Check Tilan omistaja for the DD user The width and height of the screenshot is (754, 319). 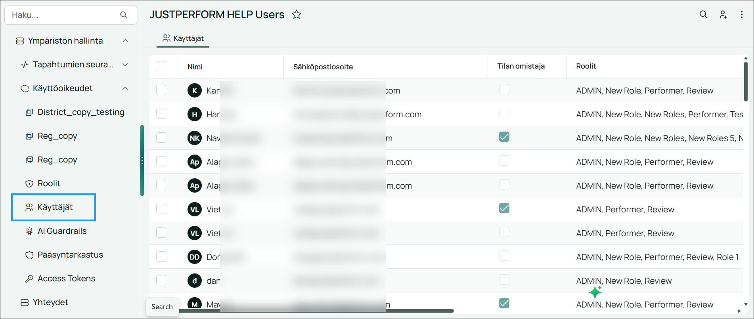coord(504,256)
